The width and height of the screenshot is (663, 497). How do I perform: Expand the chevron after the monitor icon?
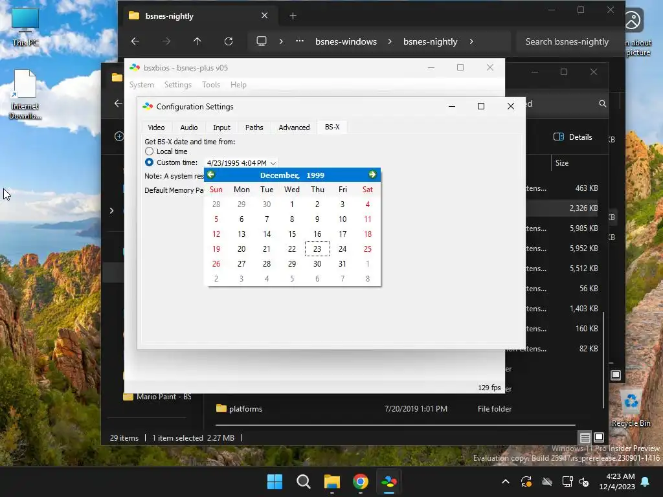point(281,41)
